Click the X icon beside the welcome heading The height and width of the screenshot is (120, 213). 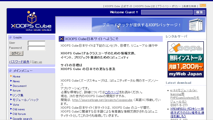point(61,39)
